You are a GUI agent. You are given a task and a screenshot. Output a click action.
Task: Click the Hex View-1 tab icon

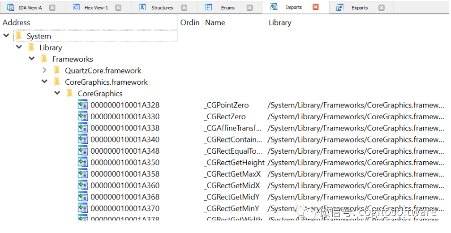pyautogui.click(x=76, y=8)
